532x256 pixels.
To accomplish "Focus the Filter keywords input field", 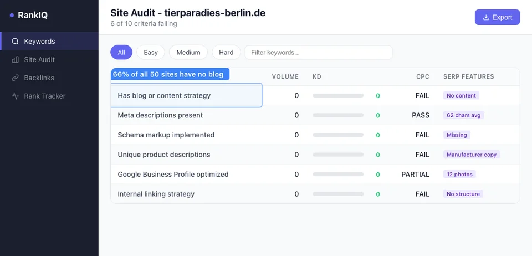I will (x=319, y=52).
